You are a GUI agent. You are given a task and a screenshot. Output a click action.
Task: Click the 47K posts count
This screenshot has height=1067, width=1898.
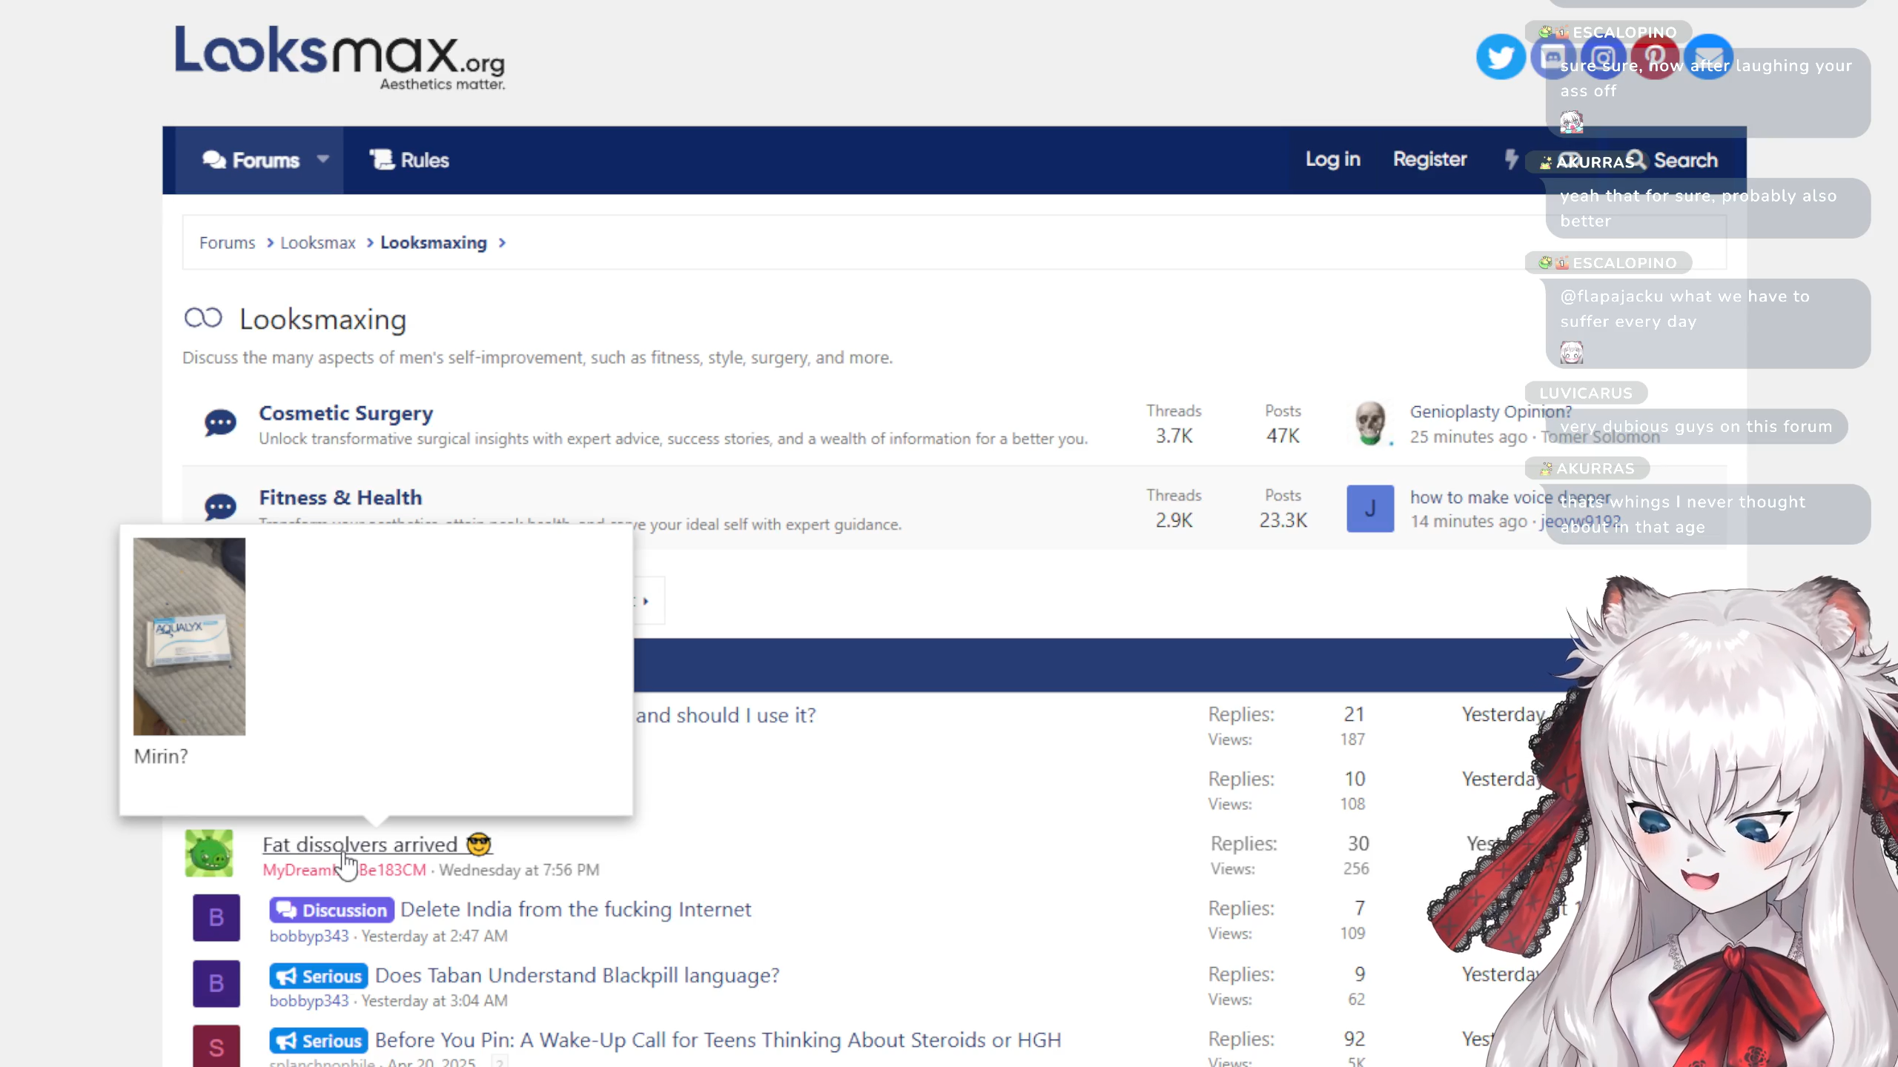tap(1283, 436)
